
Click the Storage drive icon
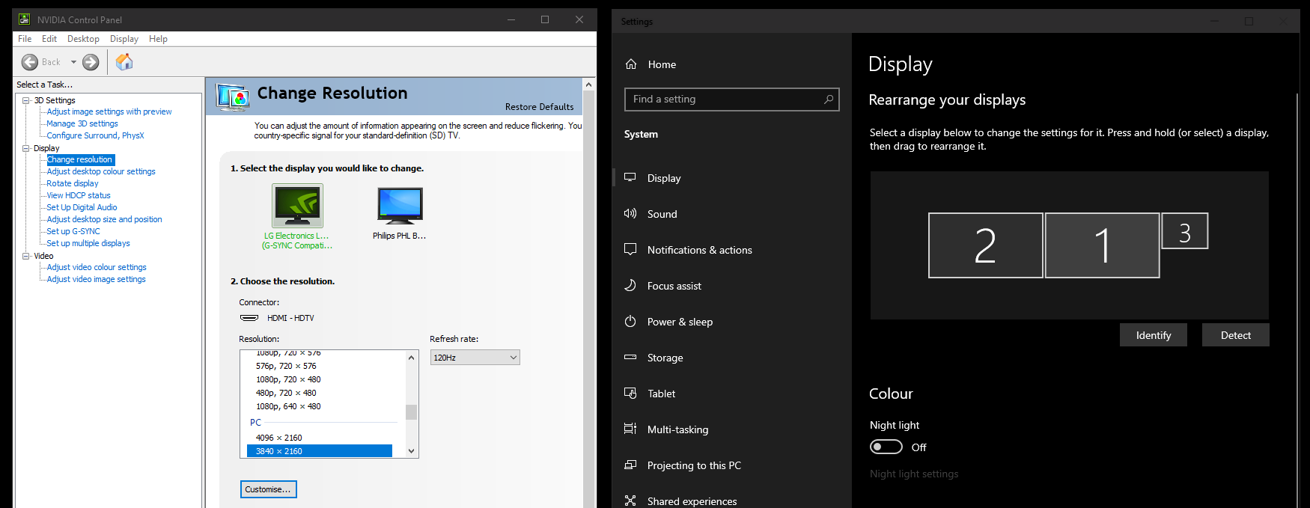(x=630, y=357)
